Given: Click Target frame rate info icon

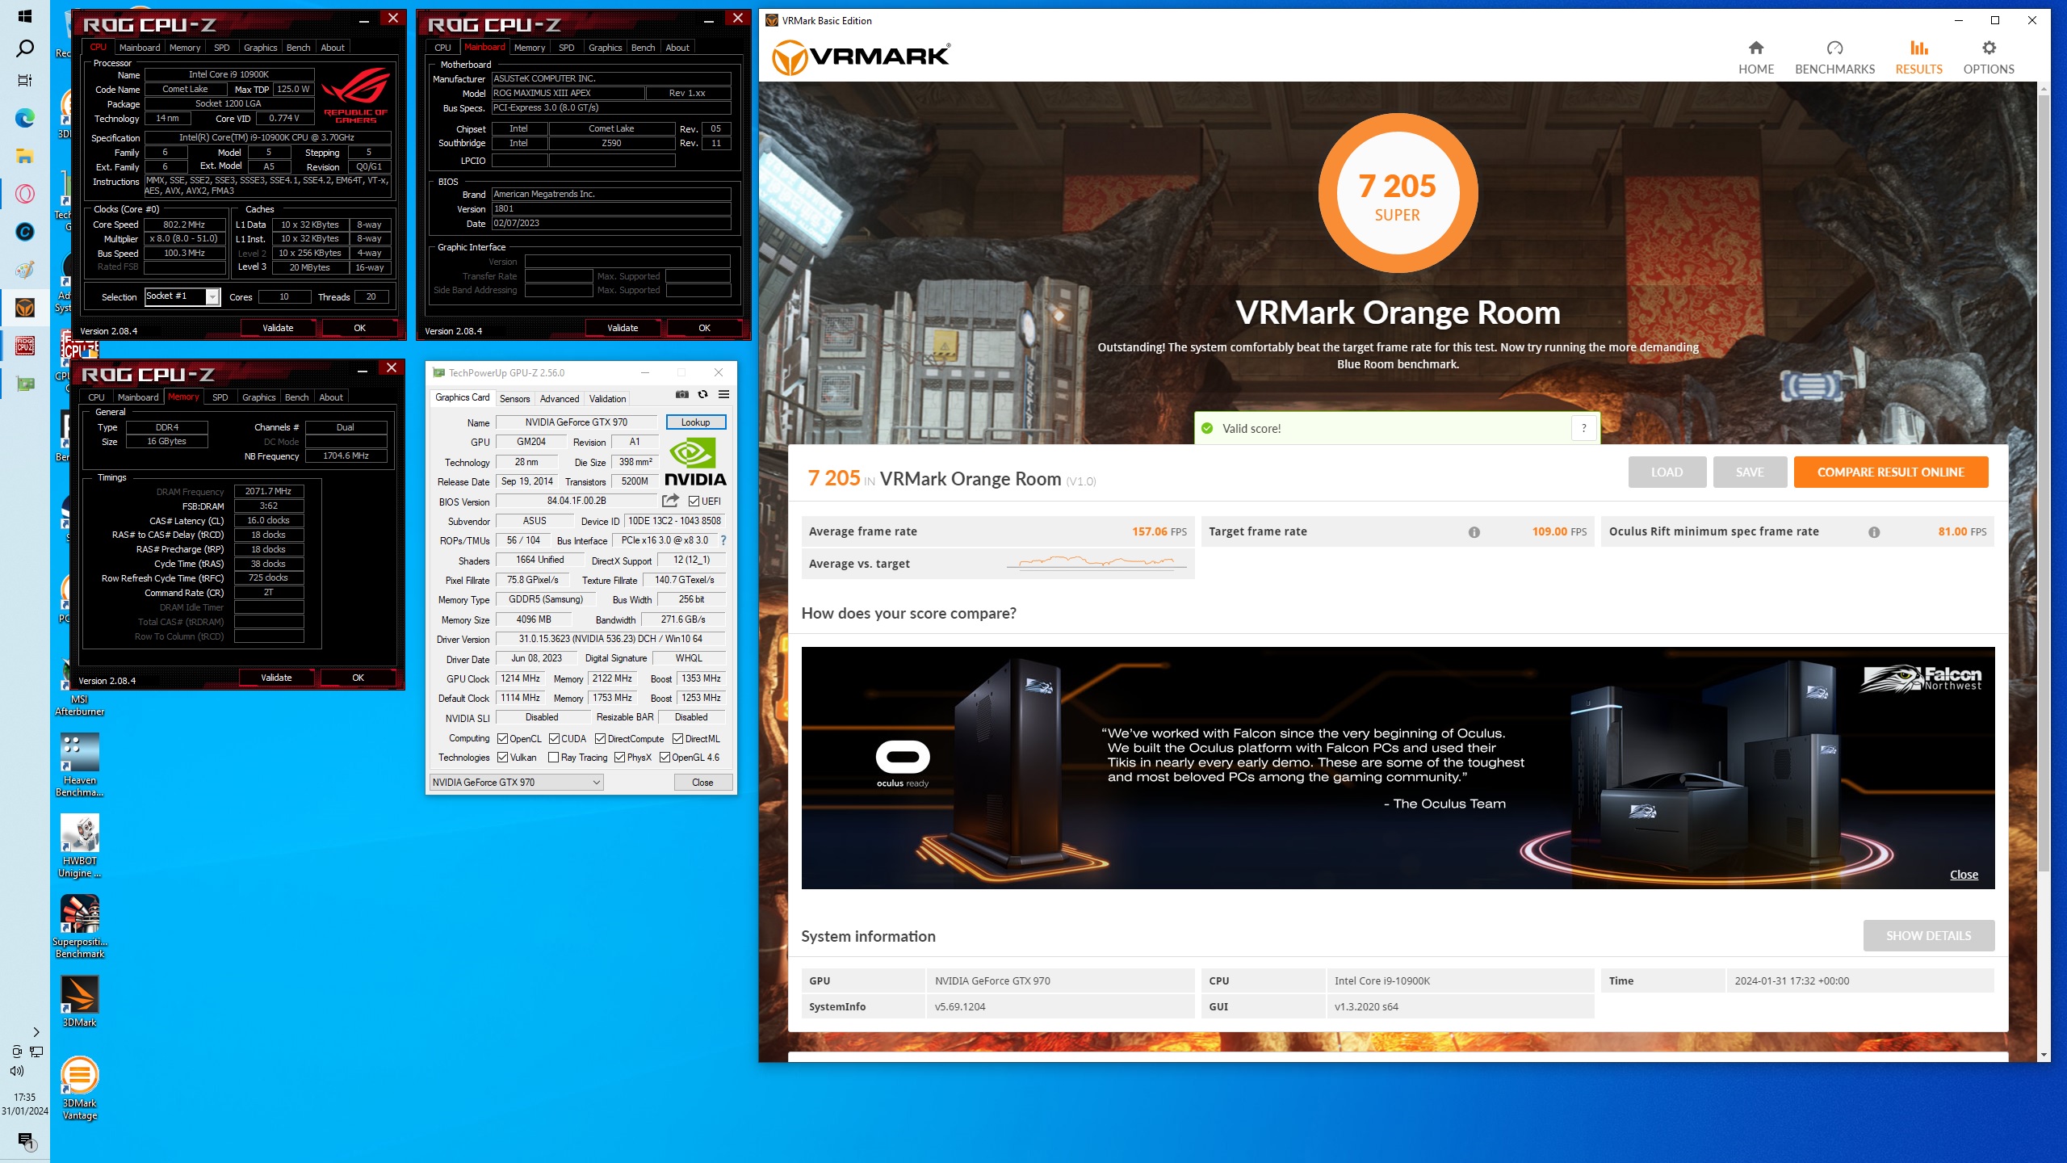Looking at the screenshot, I should pos(1474,532).
